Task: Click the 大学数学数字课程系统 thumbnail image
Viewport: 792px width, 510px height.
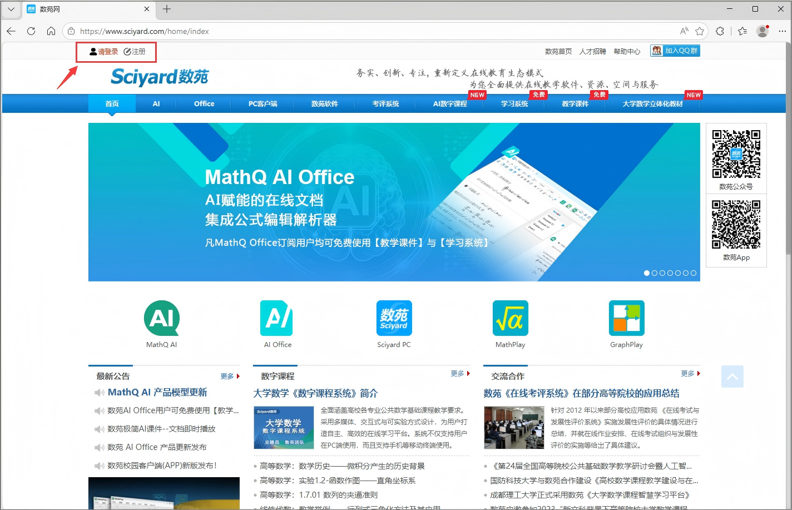Action: (x=284, y=428)
